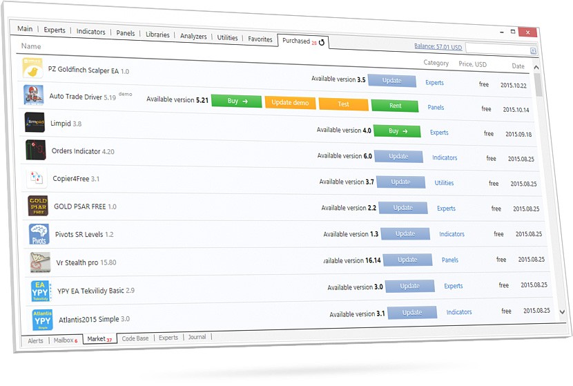Open the Copier4Free product icon
The width and height of the screenshot is (573, 386).
(x=37, y=178)
